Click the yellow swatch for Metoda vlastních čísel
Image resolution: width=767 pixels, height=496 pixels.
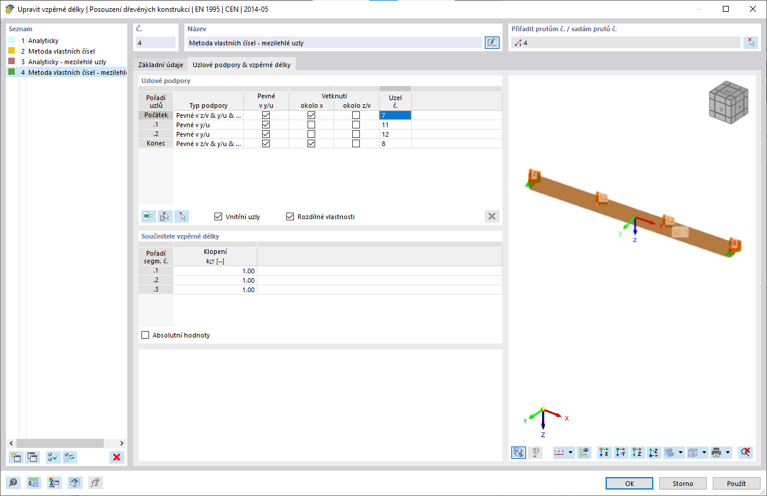coord(12,51)
